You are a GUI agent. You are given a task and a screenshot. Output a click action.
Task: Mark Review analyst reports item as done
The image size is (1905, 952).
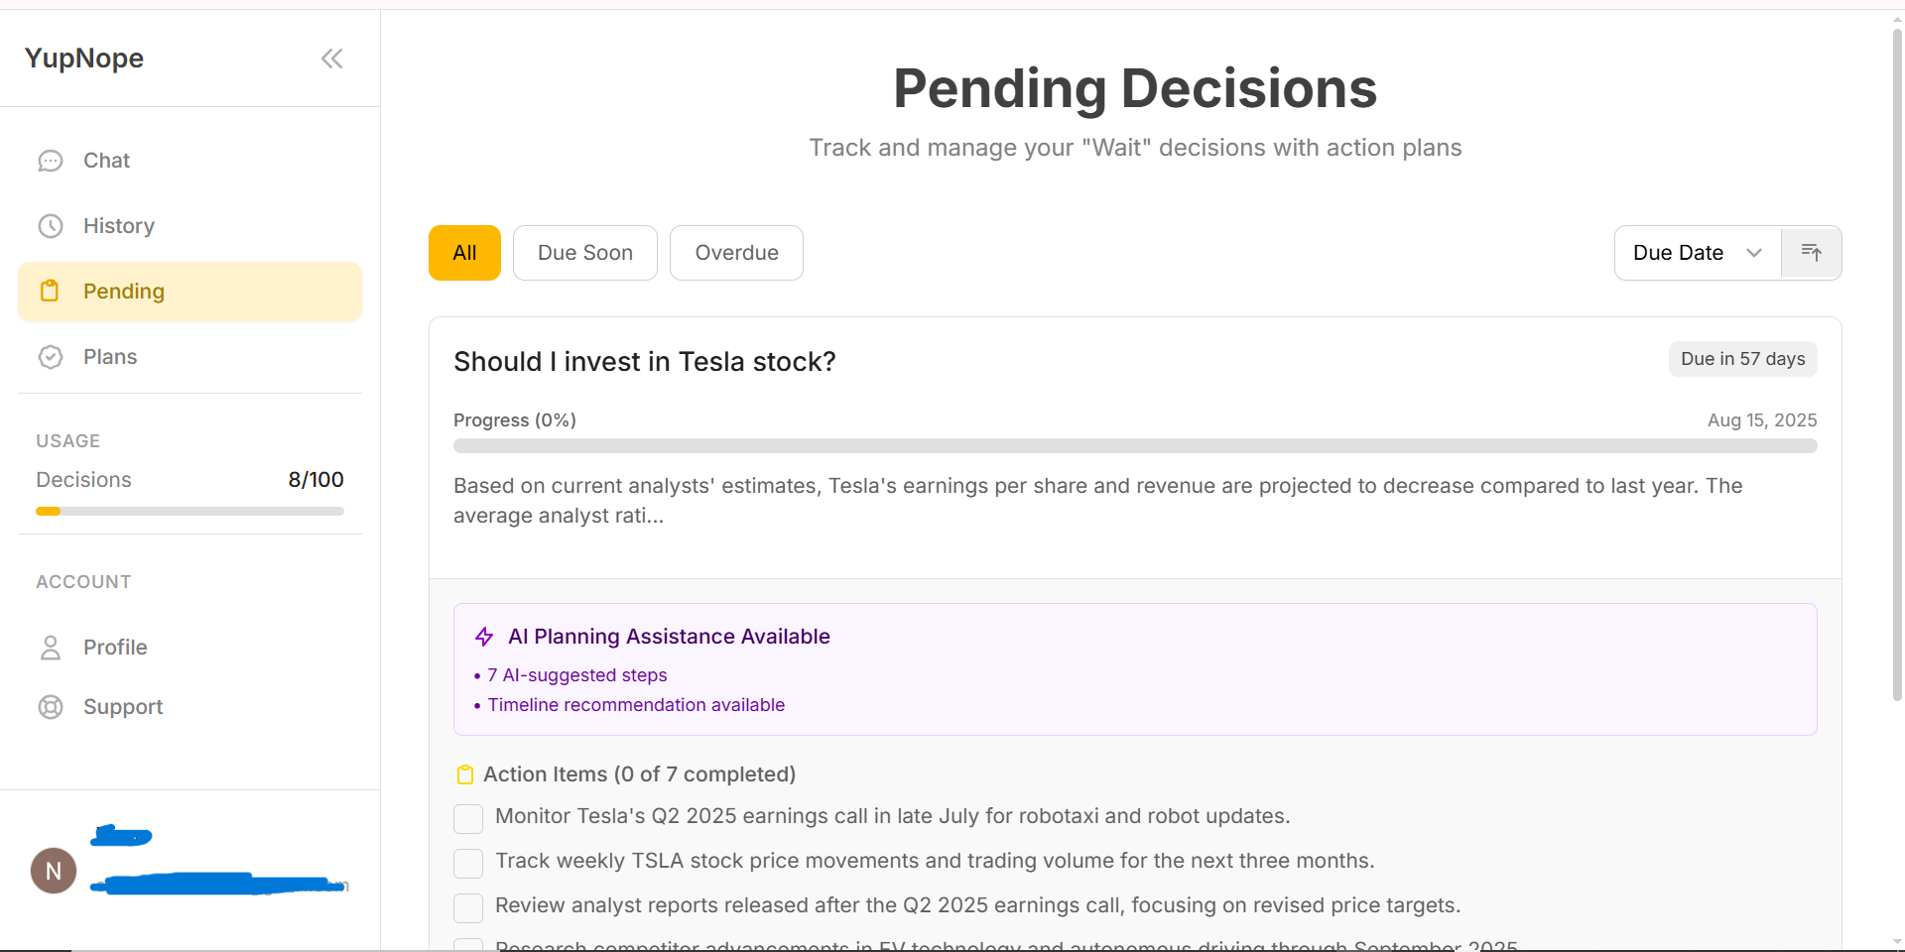pos(468,907)
